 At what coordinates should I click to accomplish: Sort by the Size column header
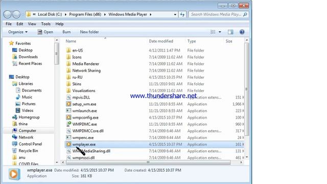click(233, 41)
